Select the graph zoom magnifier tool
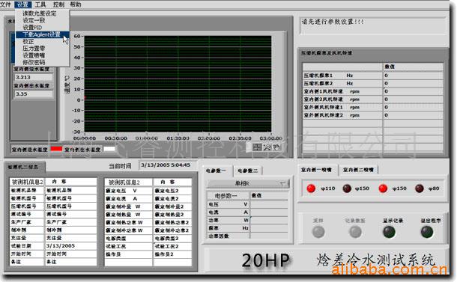457x282 pixels. coord(267,147)
